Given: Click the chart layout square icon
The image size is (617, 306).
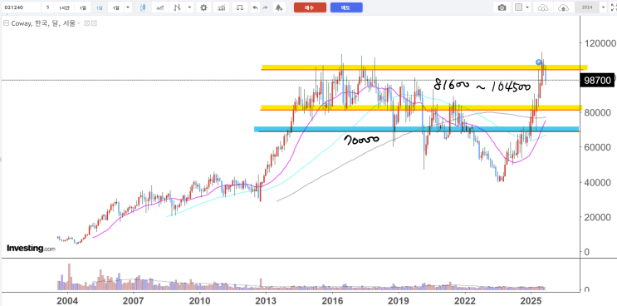Looking at the screenshot, I should point(519,7).
